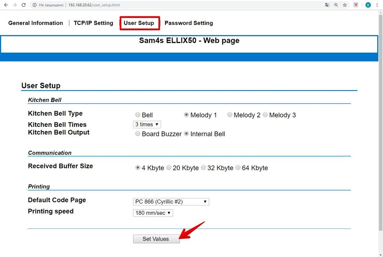
Task: Set buffer size to 4 Kbyte
Action: point(138,168)
